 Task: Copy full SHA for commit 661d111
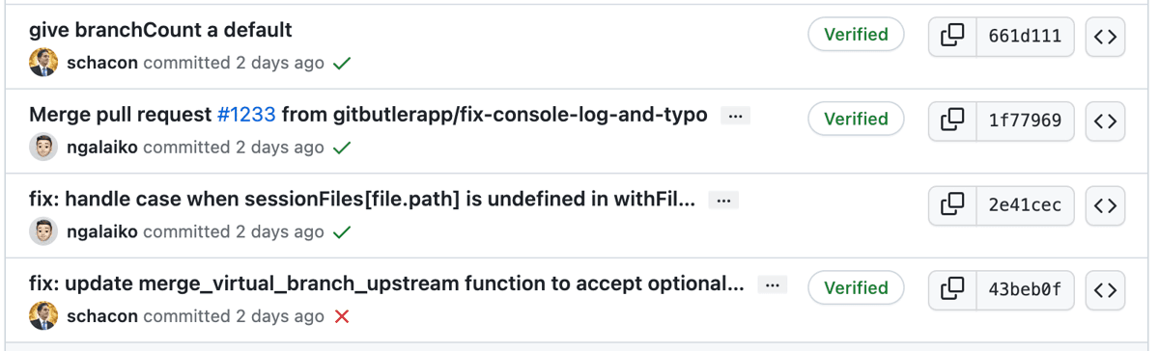(952, 37)
